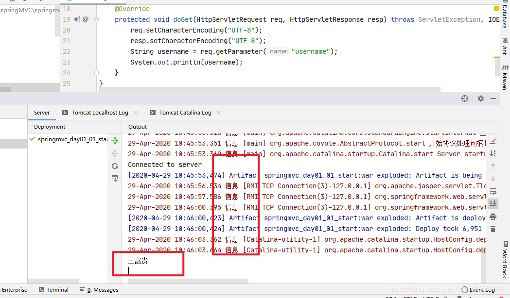
Task: Open the Database tool window
Action: (505, 15)
